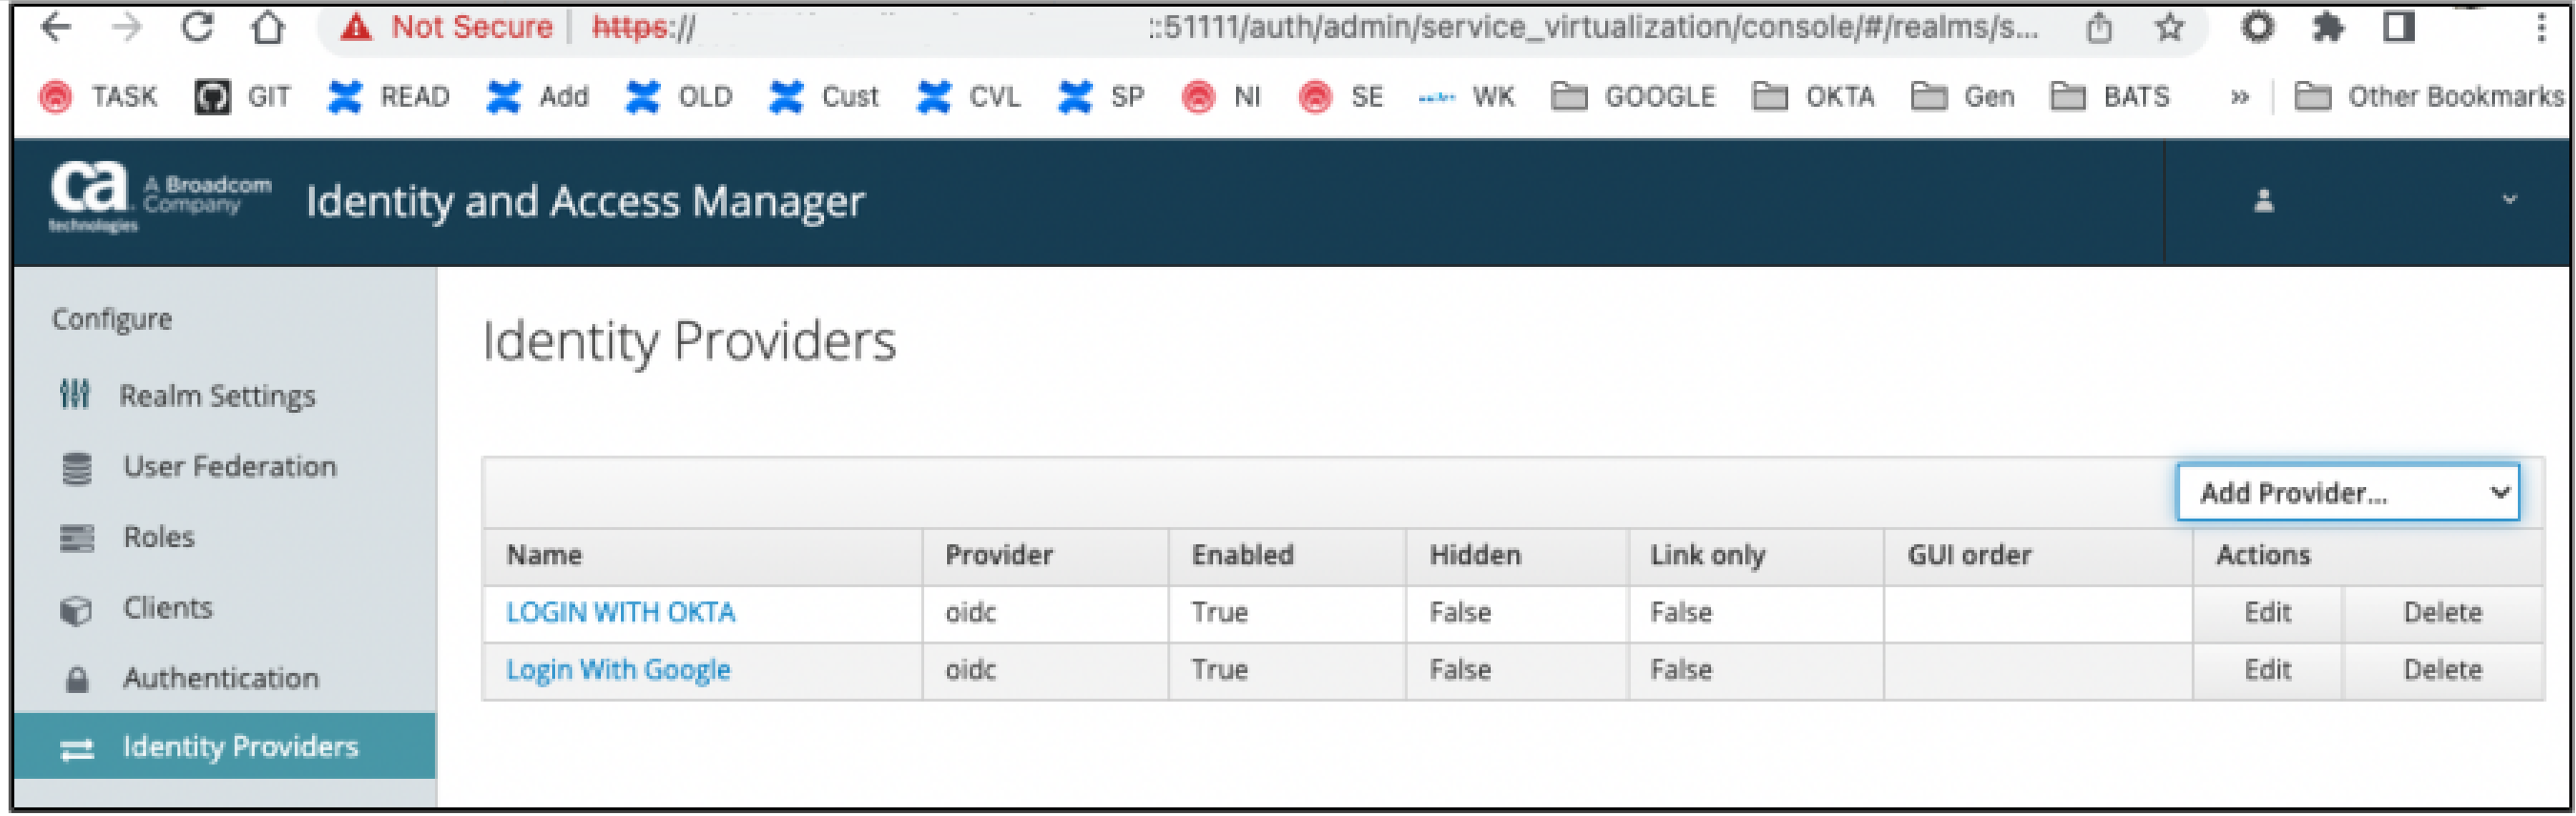Open the Other Bookmarks folder
Image resolution: width=2576 pixels, height=816 pixels.
coord(2429,97)
